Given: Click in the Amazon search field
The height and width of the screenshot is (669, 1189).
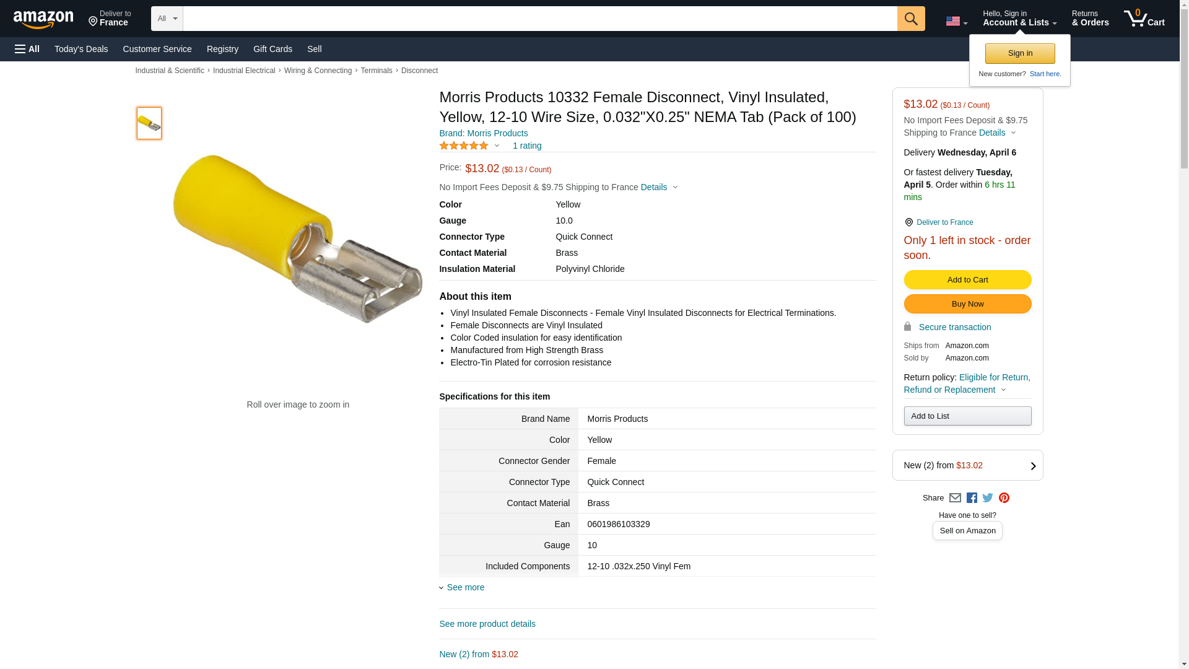Looking at the screenshot, I should point(539,19).
